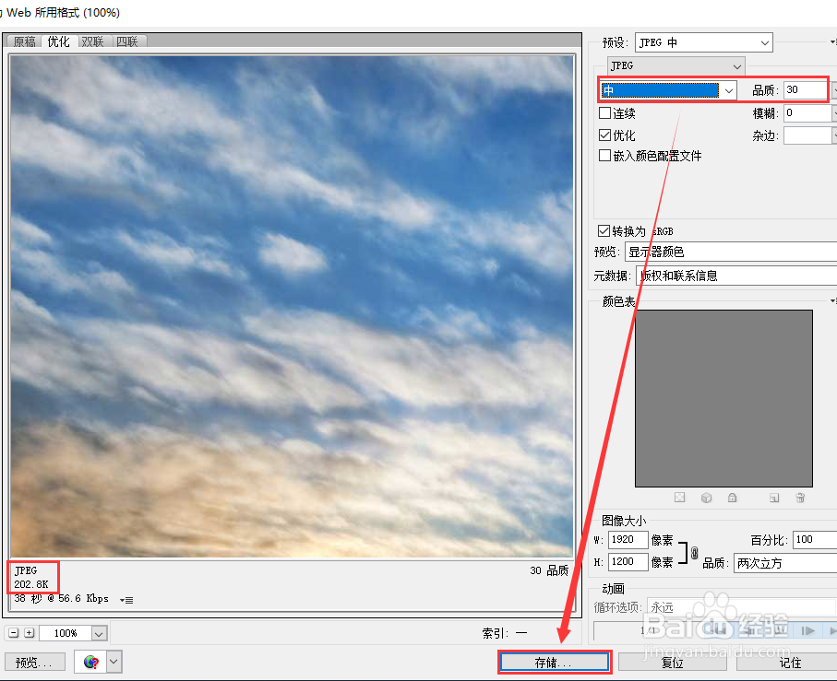Open the 元数据 版权和联系信息 dropdown
Screen dimensions: 837x681
click(736, 276)
